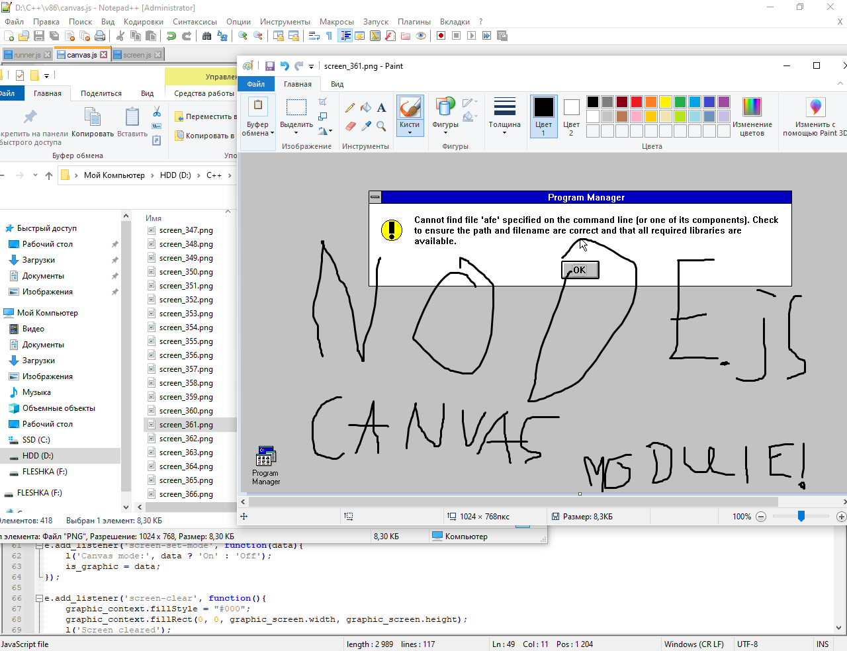Screen dimensions: 847x651
Task: Choose the Magnifier tool in Paint
Action: click(380, 126)
